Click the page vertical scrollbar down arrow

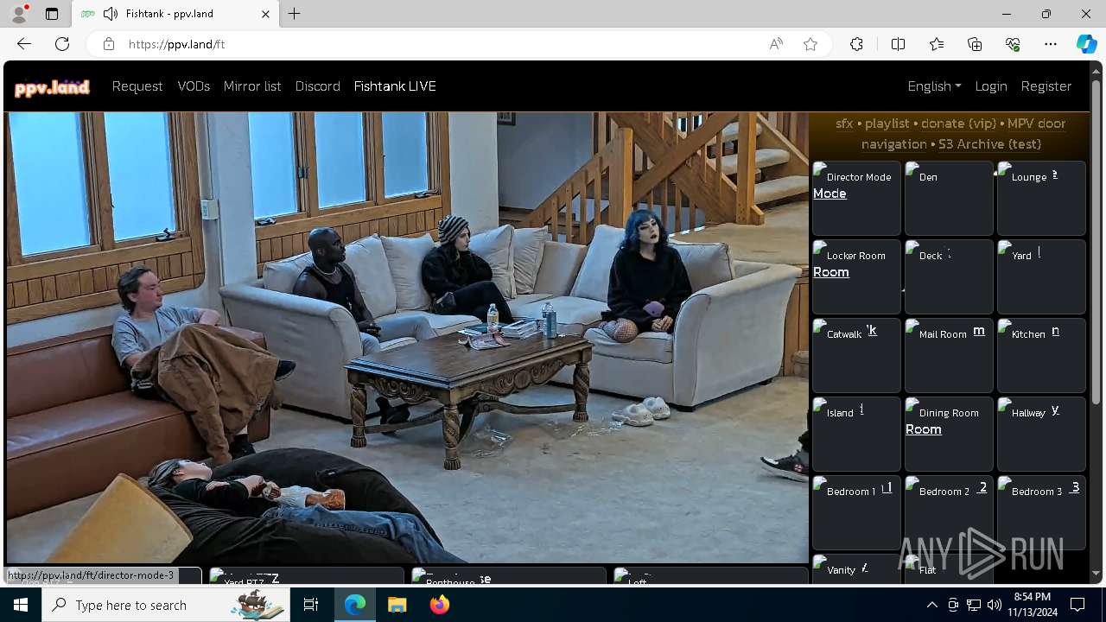pos(1096,574)
